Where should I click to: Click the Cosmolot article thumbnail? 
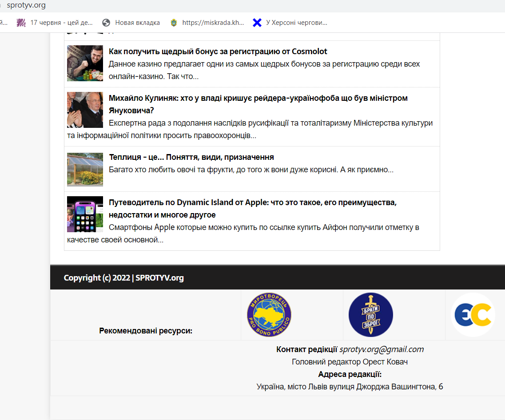click(85, 63)
